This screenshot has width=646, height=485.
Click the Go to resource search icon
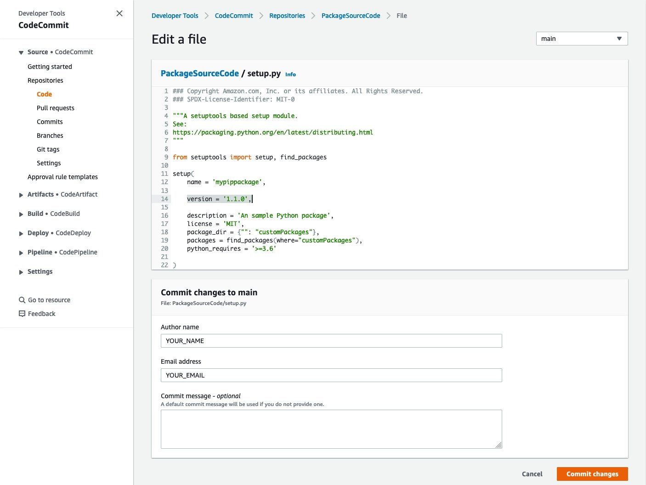pos(22,300)
